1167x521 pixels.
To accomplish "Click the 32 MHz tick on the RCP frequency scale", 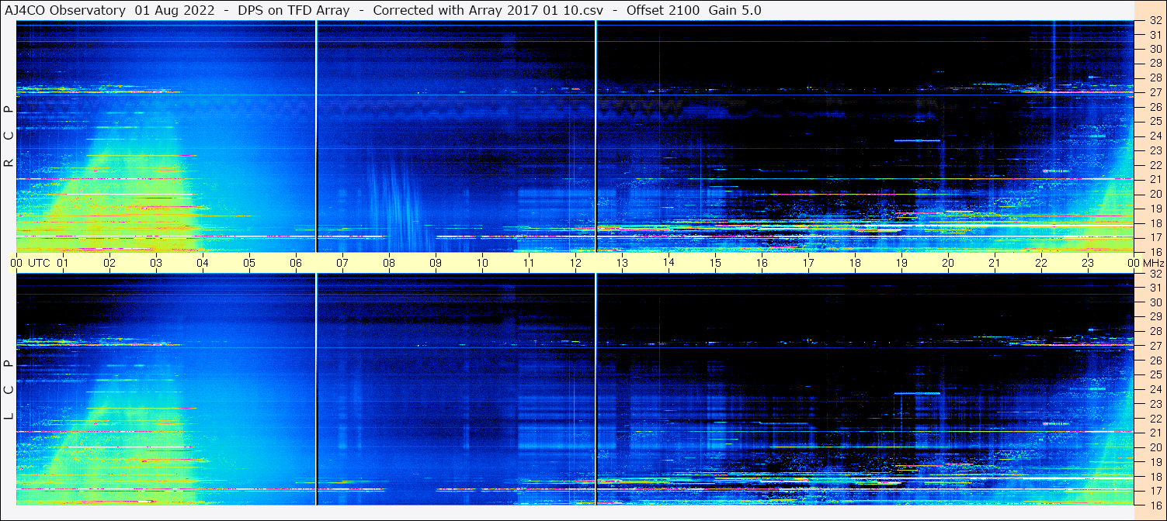I will click(x=1155, y=22).
